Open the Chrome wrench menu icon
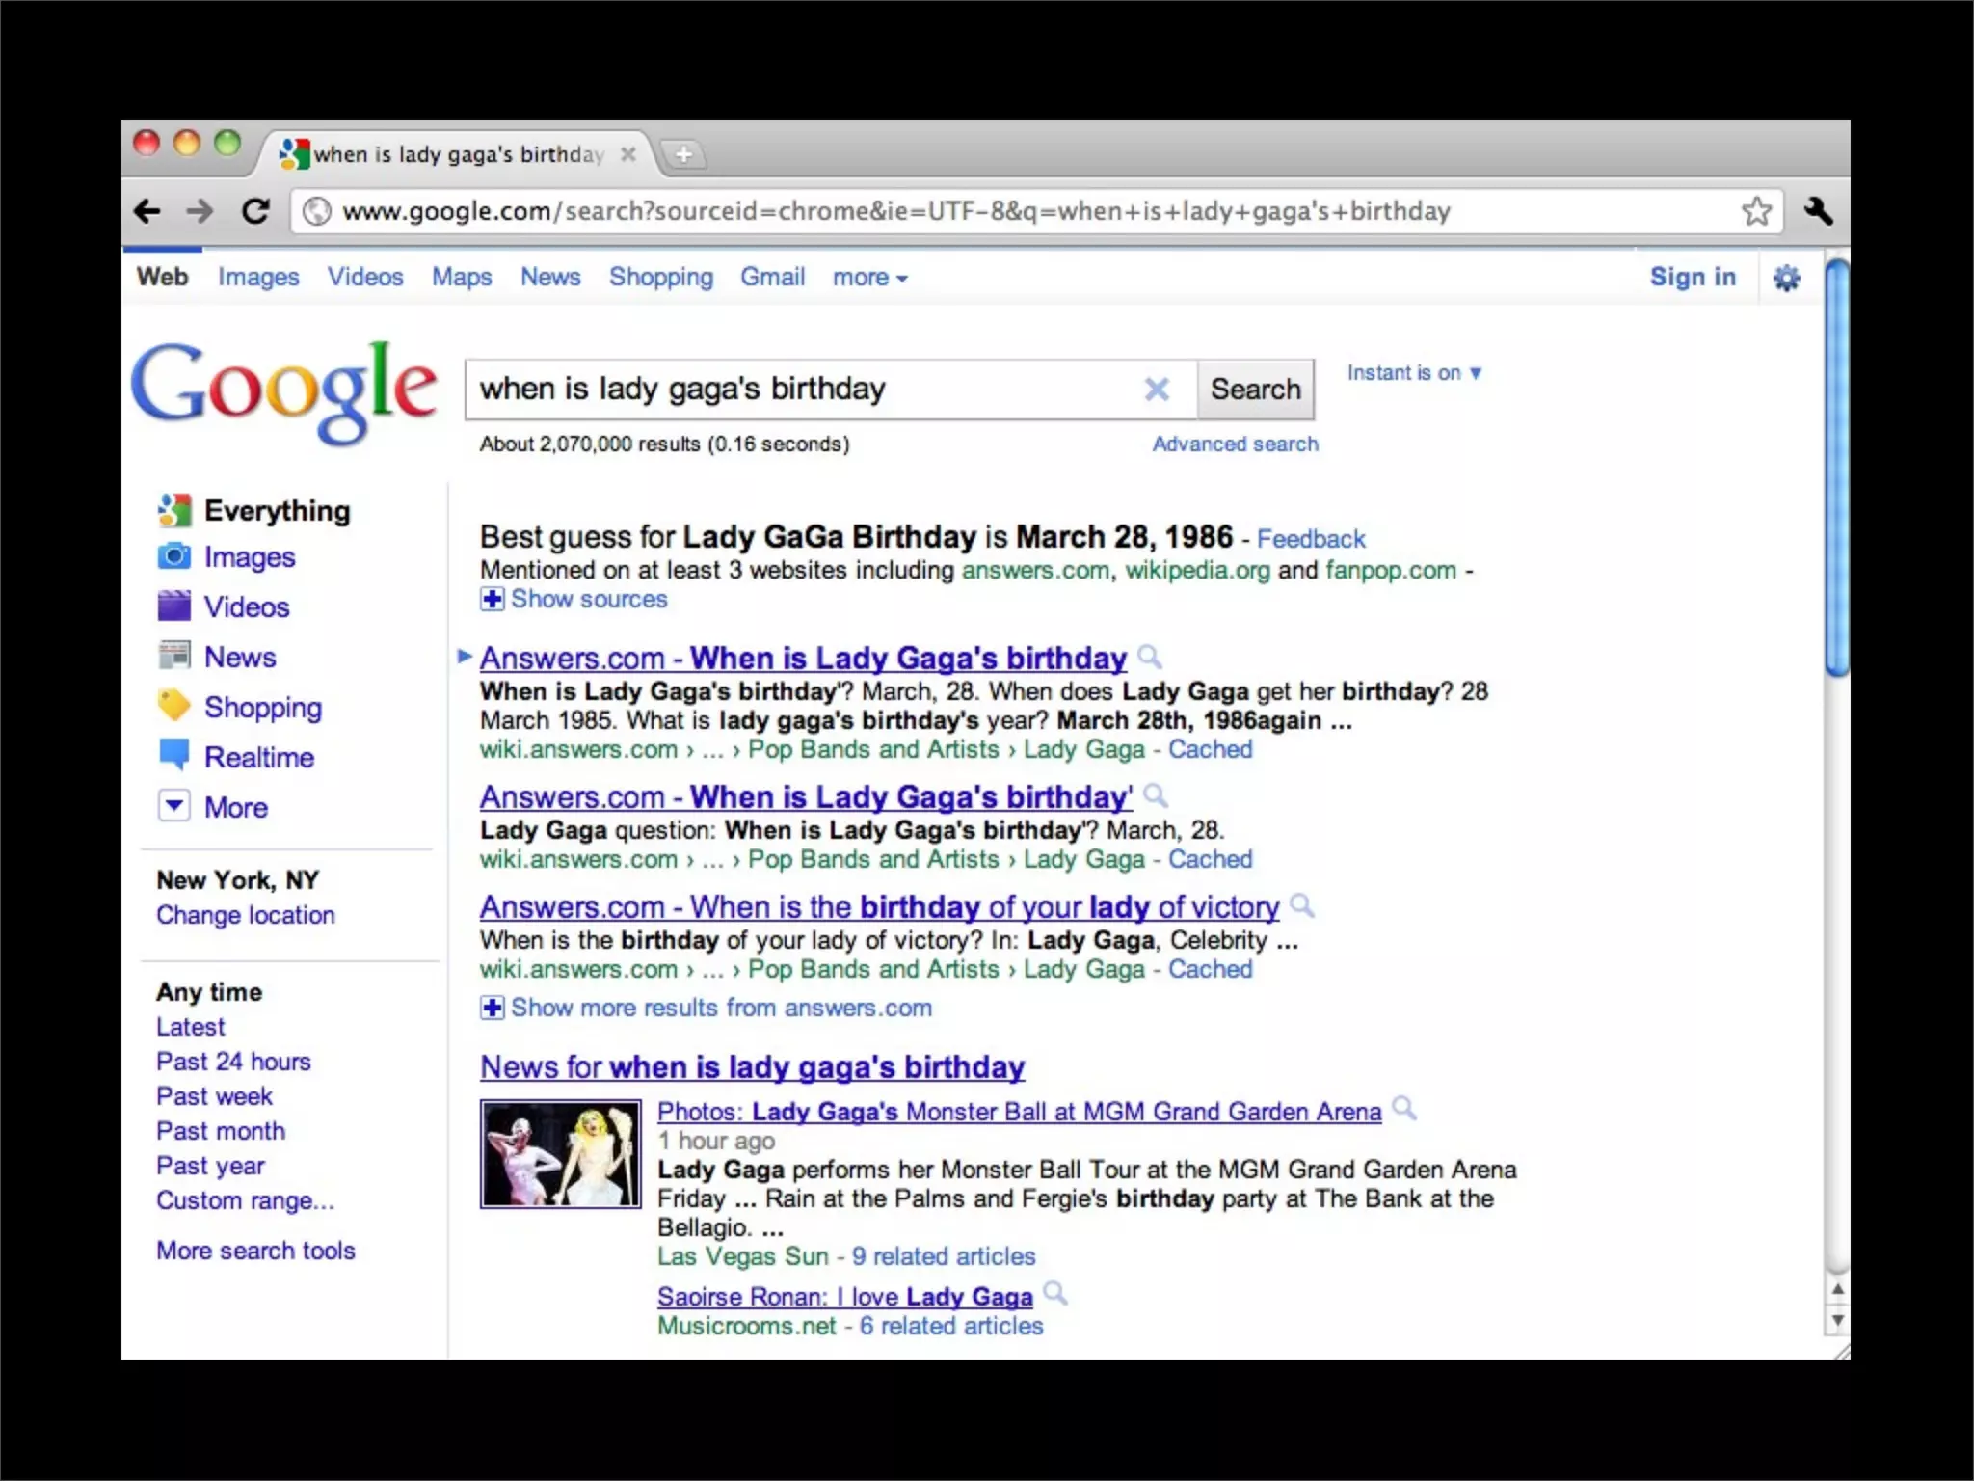Screen dimensions: 1974x1481 (1818, 211)
